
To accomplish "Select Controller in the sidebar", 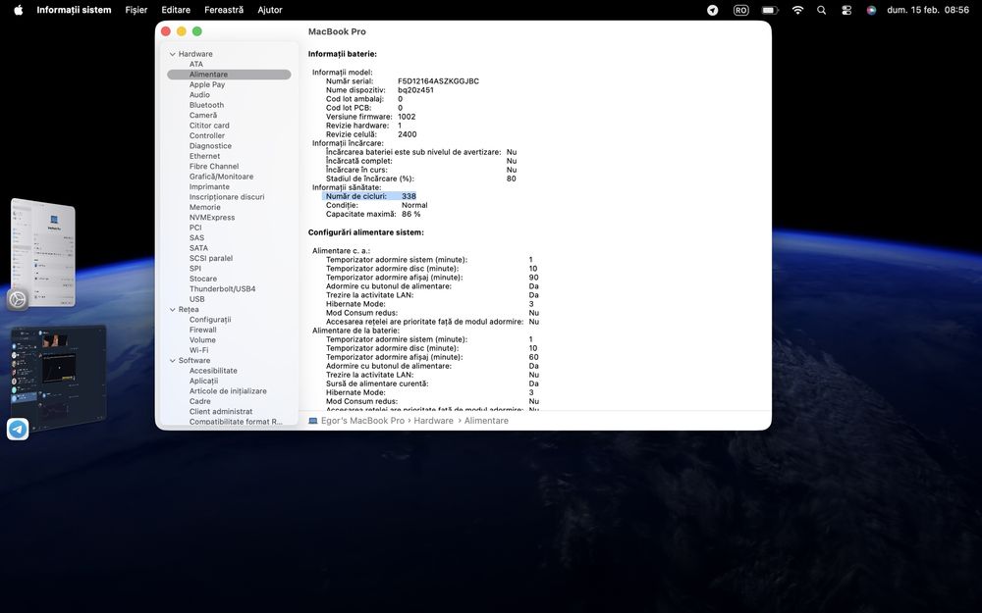I will click(207, 135).
